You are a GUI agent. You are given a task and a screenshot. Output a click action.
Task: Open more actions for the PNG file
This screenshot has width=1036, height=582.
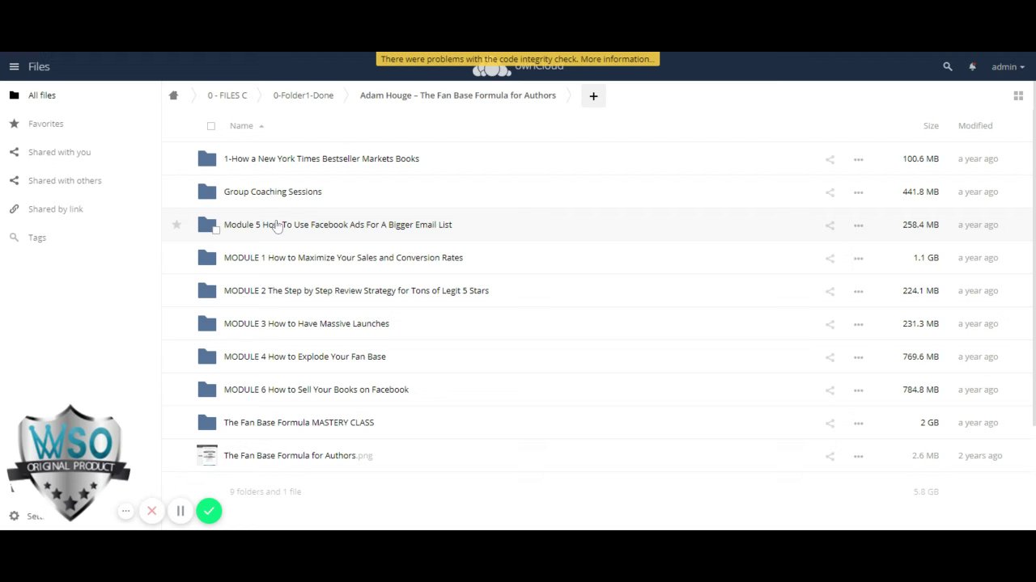pos(858,457)
